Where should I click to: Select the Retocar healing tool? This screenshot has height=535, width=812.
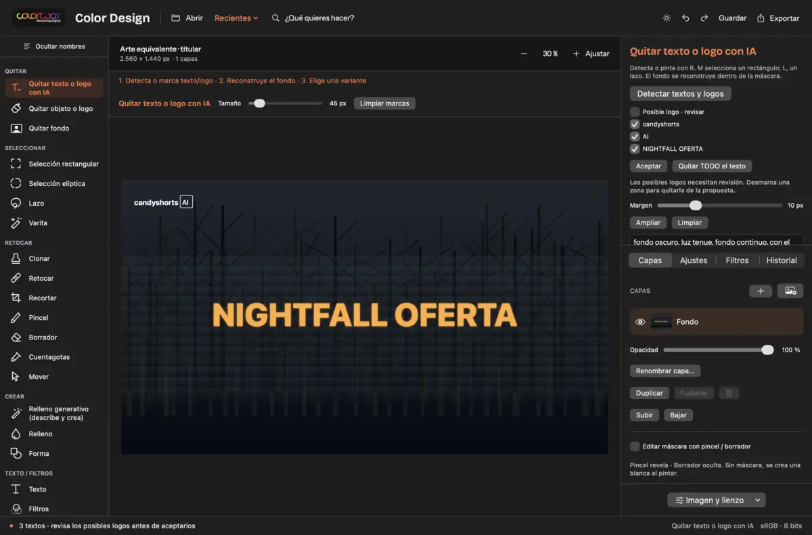(54, 278)
